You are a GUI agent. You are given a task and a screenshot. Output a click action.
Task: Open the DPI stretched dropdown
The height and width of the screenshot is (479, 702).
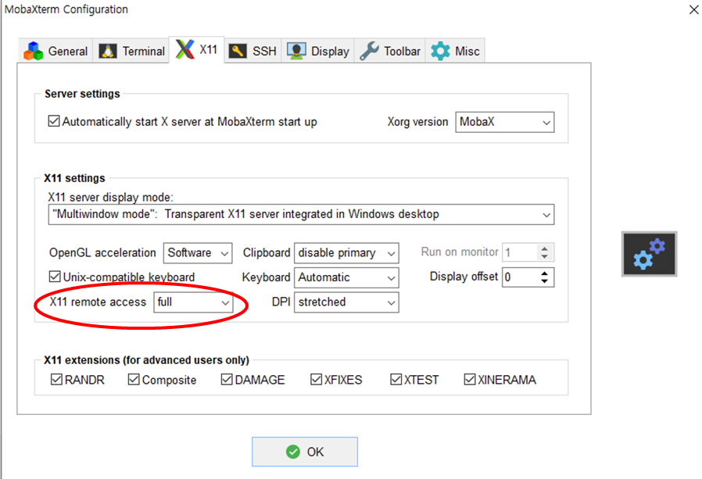click(x=346, y=302)
